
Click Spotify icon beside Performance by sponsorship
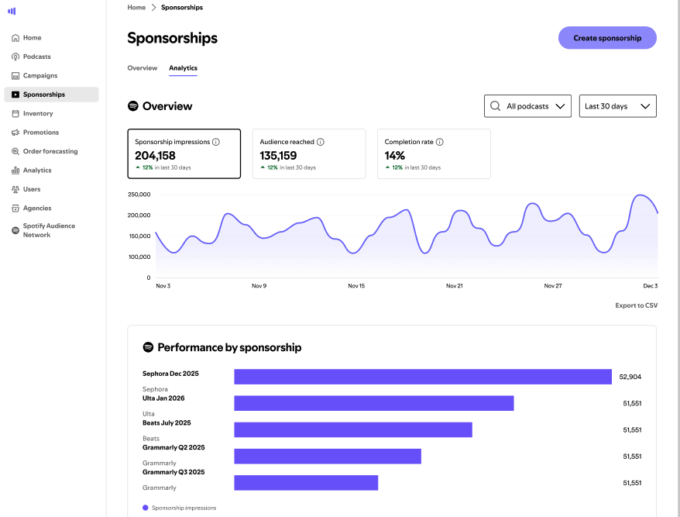coord(149,347)
